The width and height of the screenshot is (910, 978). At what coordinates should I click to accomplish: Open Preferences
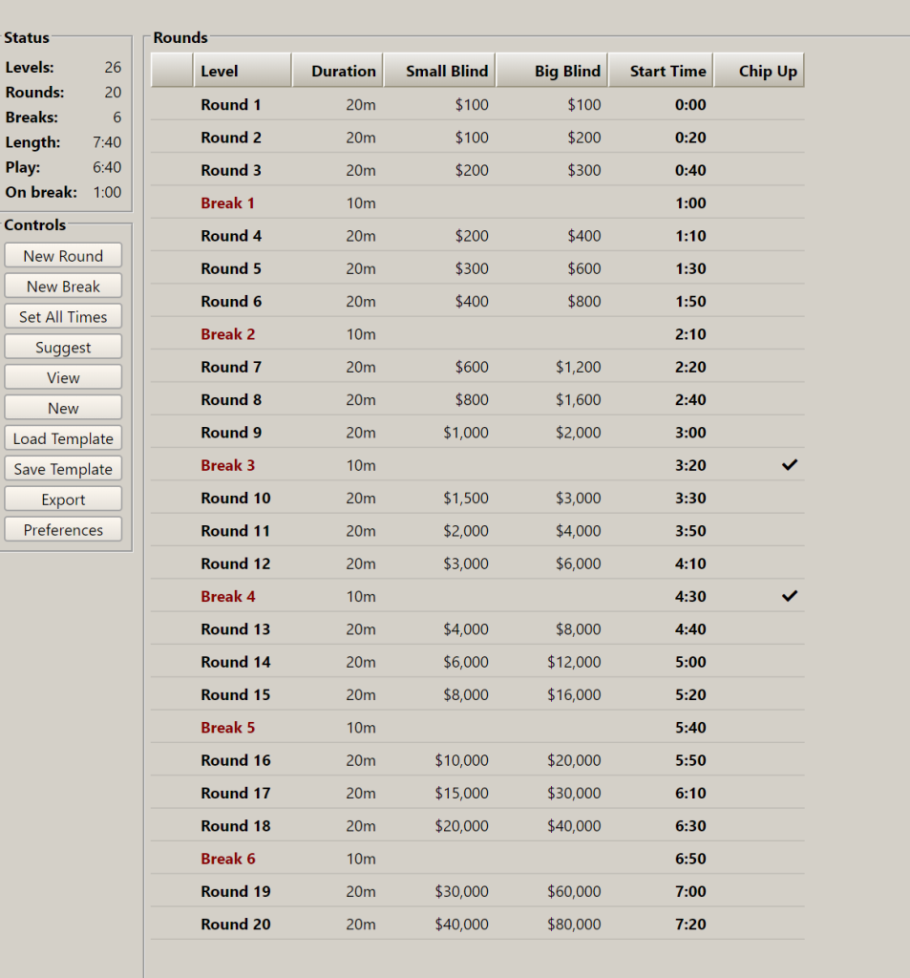pyautogui.click(x=63, y=530)
